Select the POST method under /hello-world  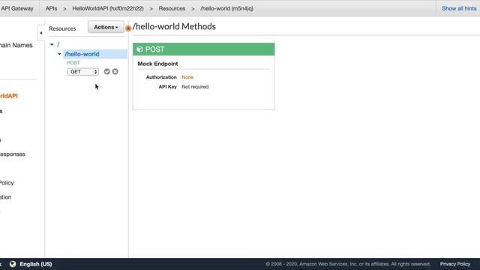coord(73,62)
